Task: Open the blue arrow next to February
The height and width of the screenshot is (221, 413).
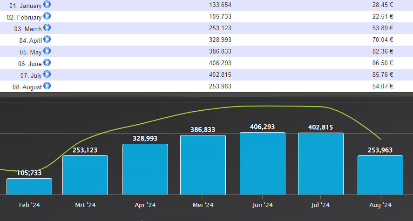Action: (47, 16)
